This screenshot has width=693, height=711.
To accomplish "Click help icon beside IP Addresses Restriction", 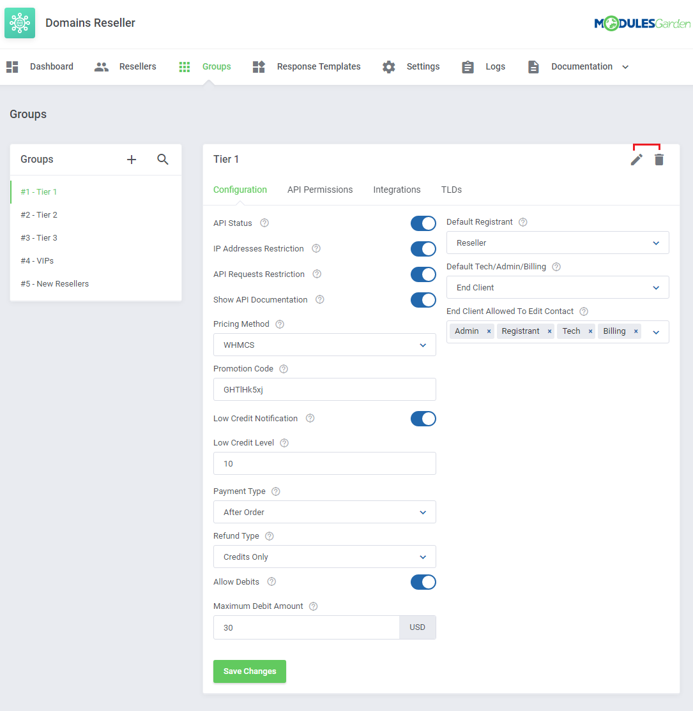I will [316, 248].
